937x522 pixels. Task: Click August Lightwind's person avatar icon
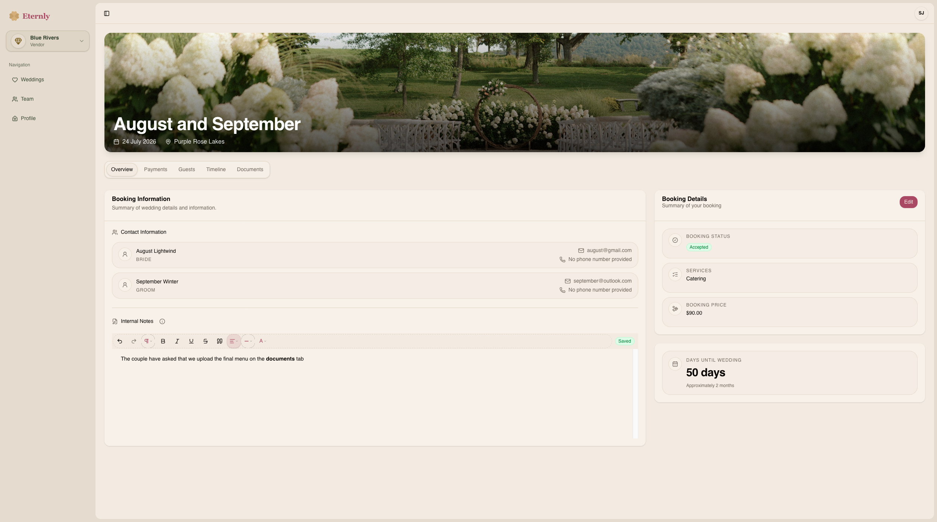[125, 254]
